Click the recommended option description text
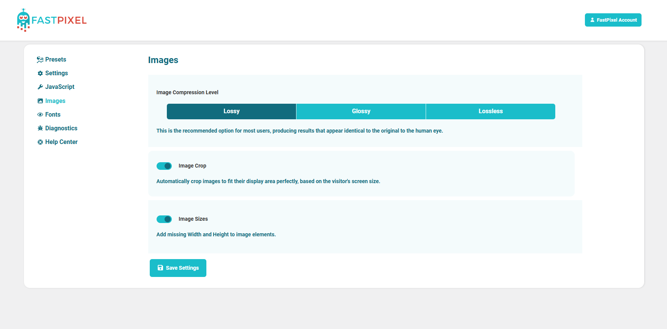This screenshot has width=667, height=329. point(300,131)
